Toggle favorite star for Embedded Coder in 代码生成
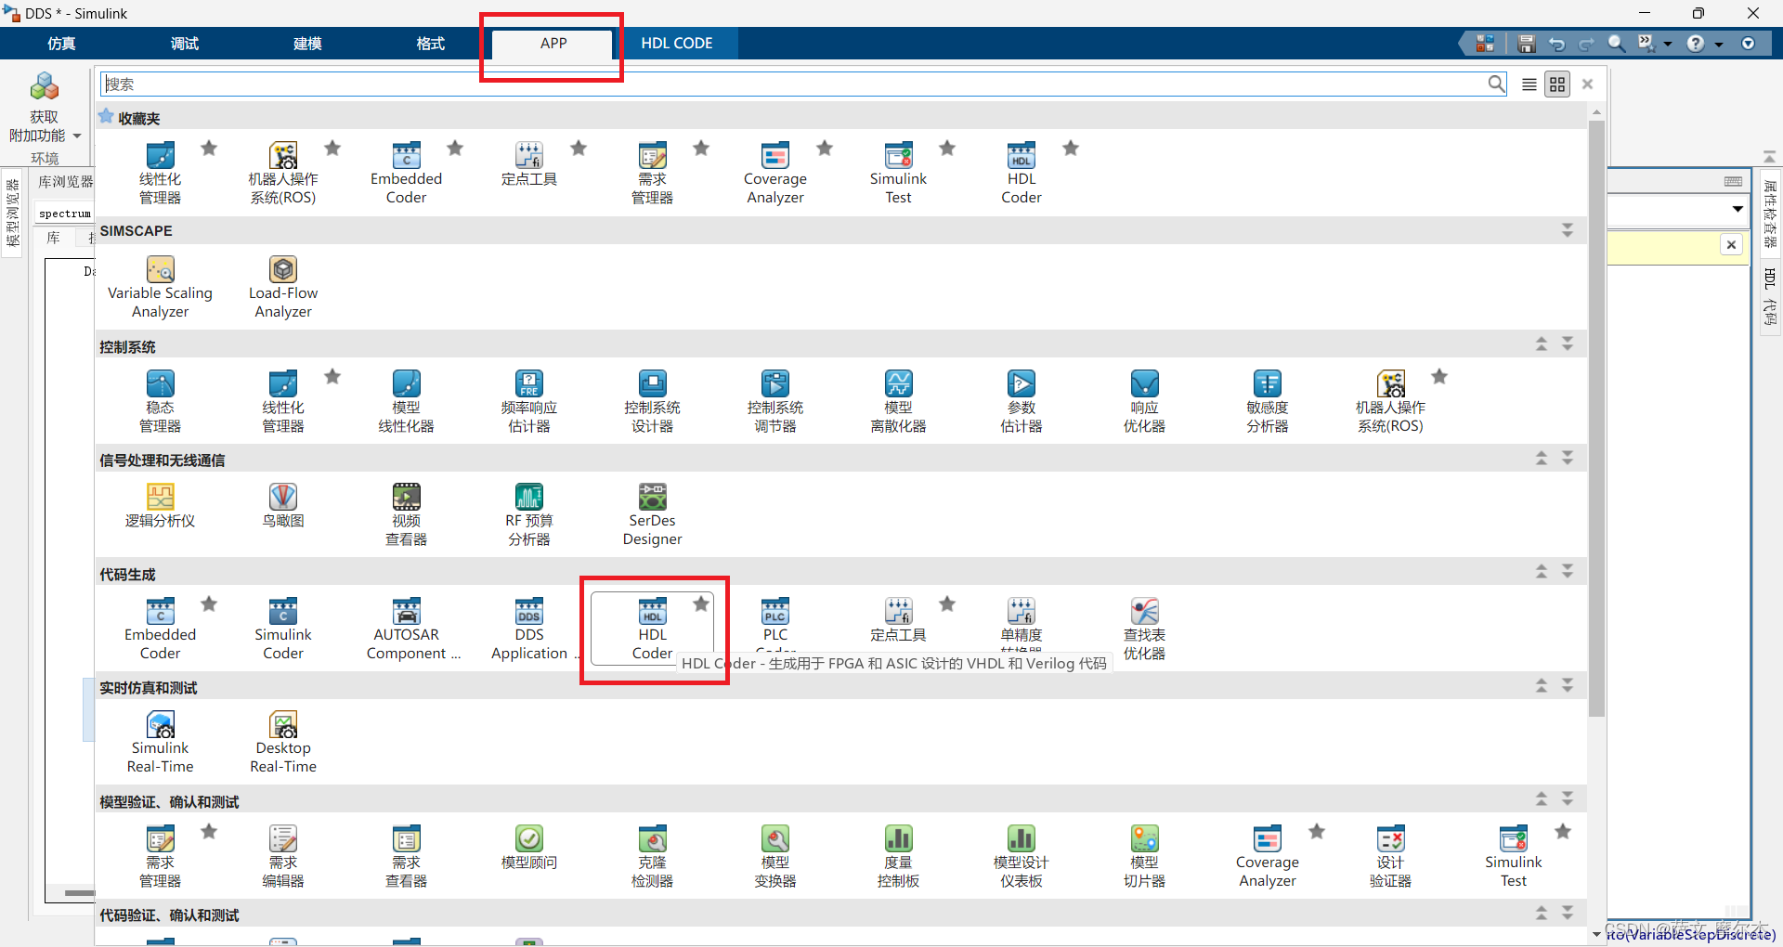1783x947 pixels. pos(209,604)
